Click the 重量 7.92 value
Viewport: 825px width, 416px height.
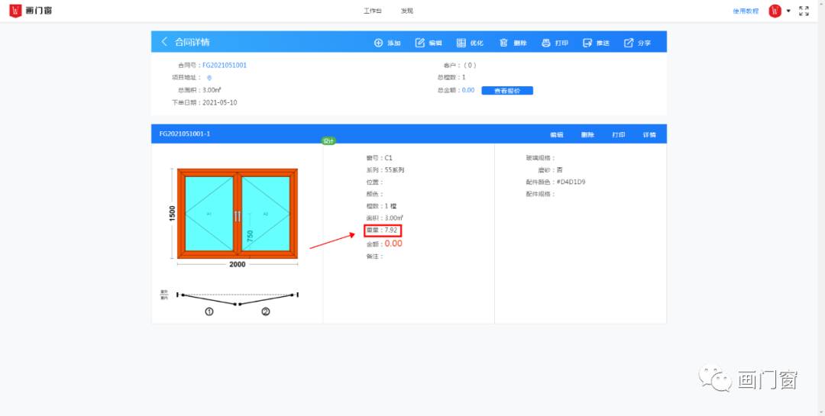click(x=383, y=231)
